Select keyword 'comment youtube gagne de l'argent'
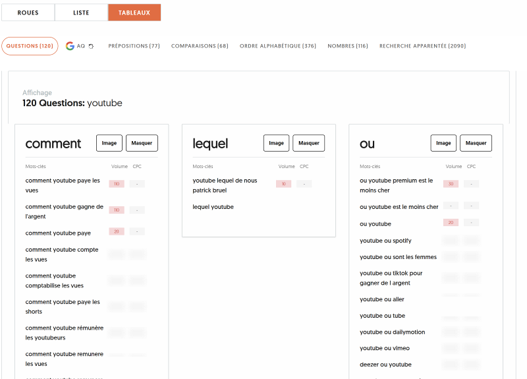The height and width of the screenshot is (379, 527). point(64,212)
